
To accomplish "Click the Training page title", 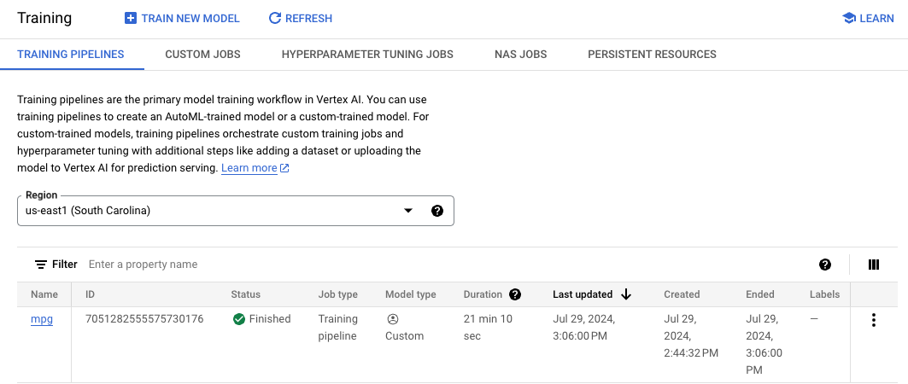I will pos(44,18).
